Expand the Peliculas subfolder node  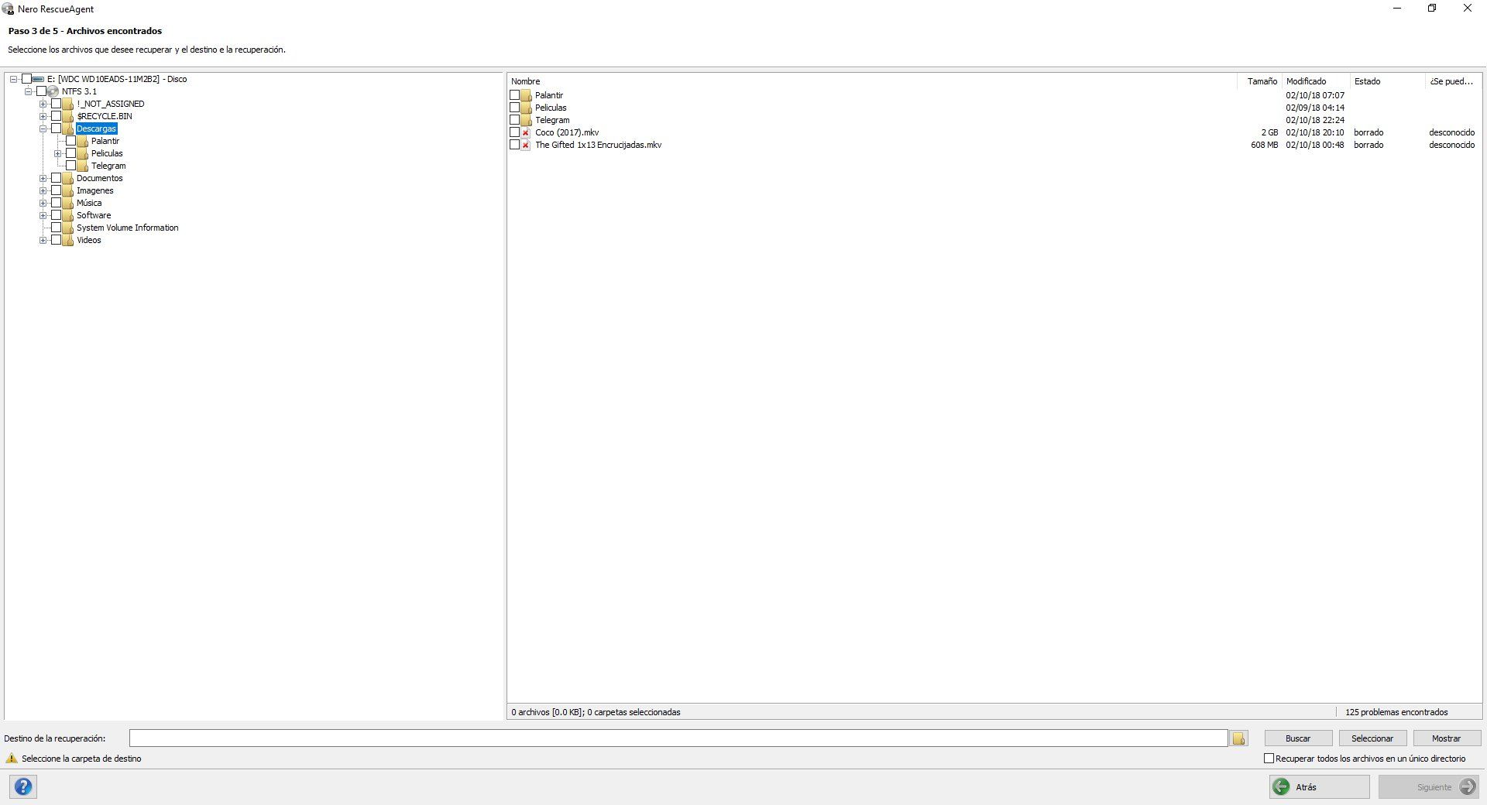(x=58, y=153)
